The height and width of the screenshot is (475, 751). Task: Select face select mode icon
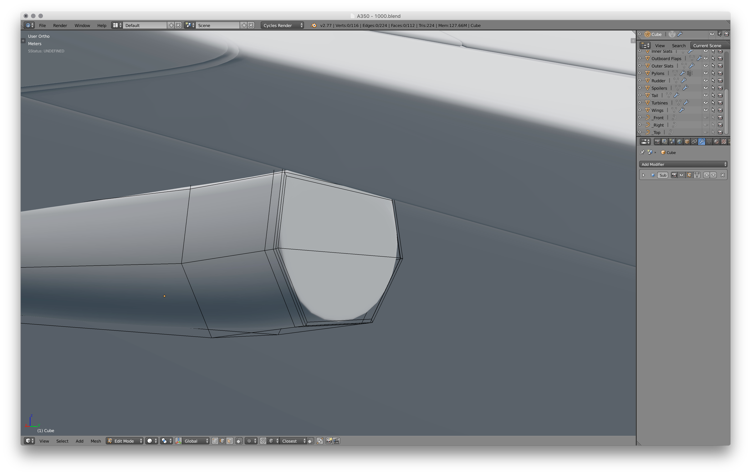(x=230, y=441)
